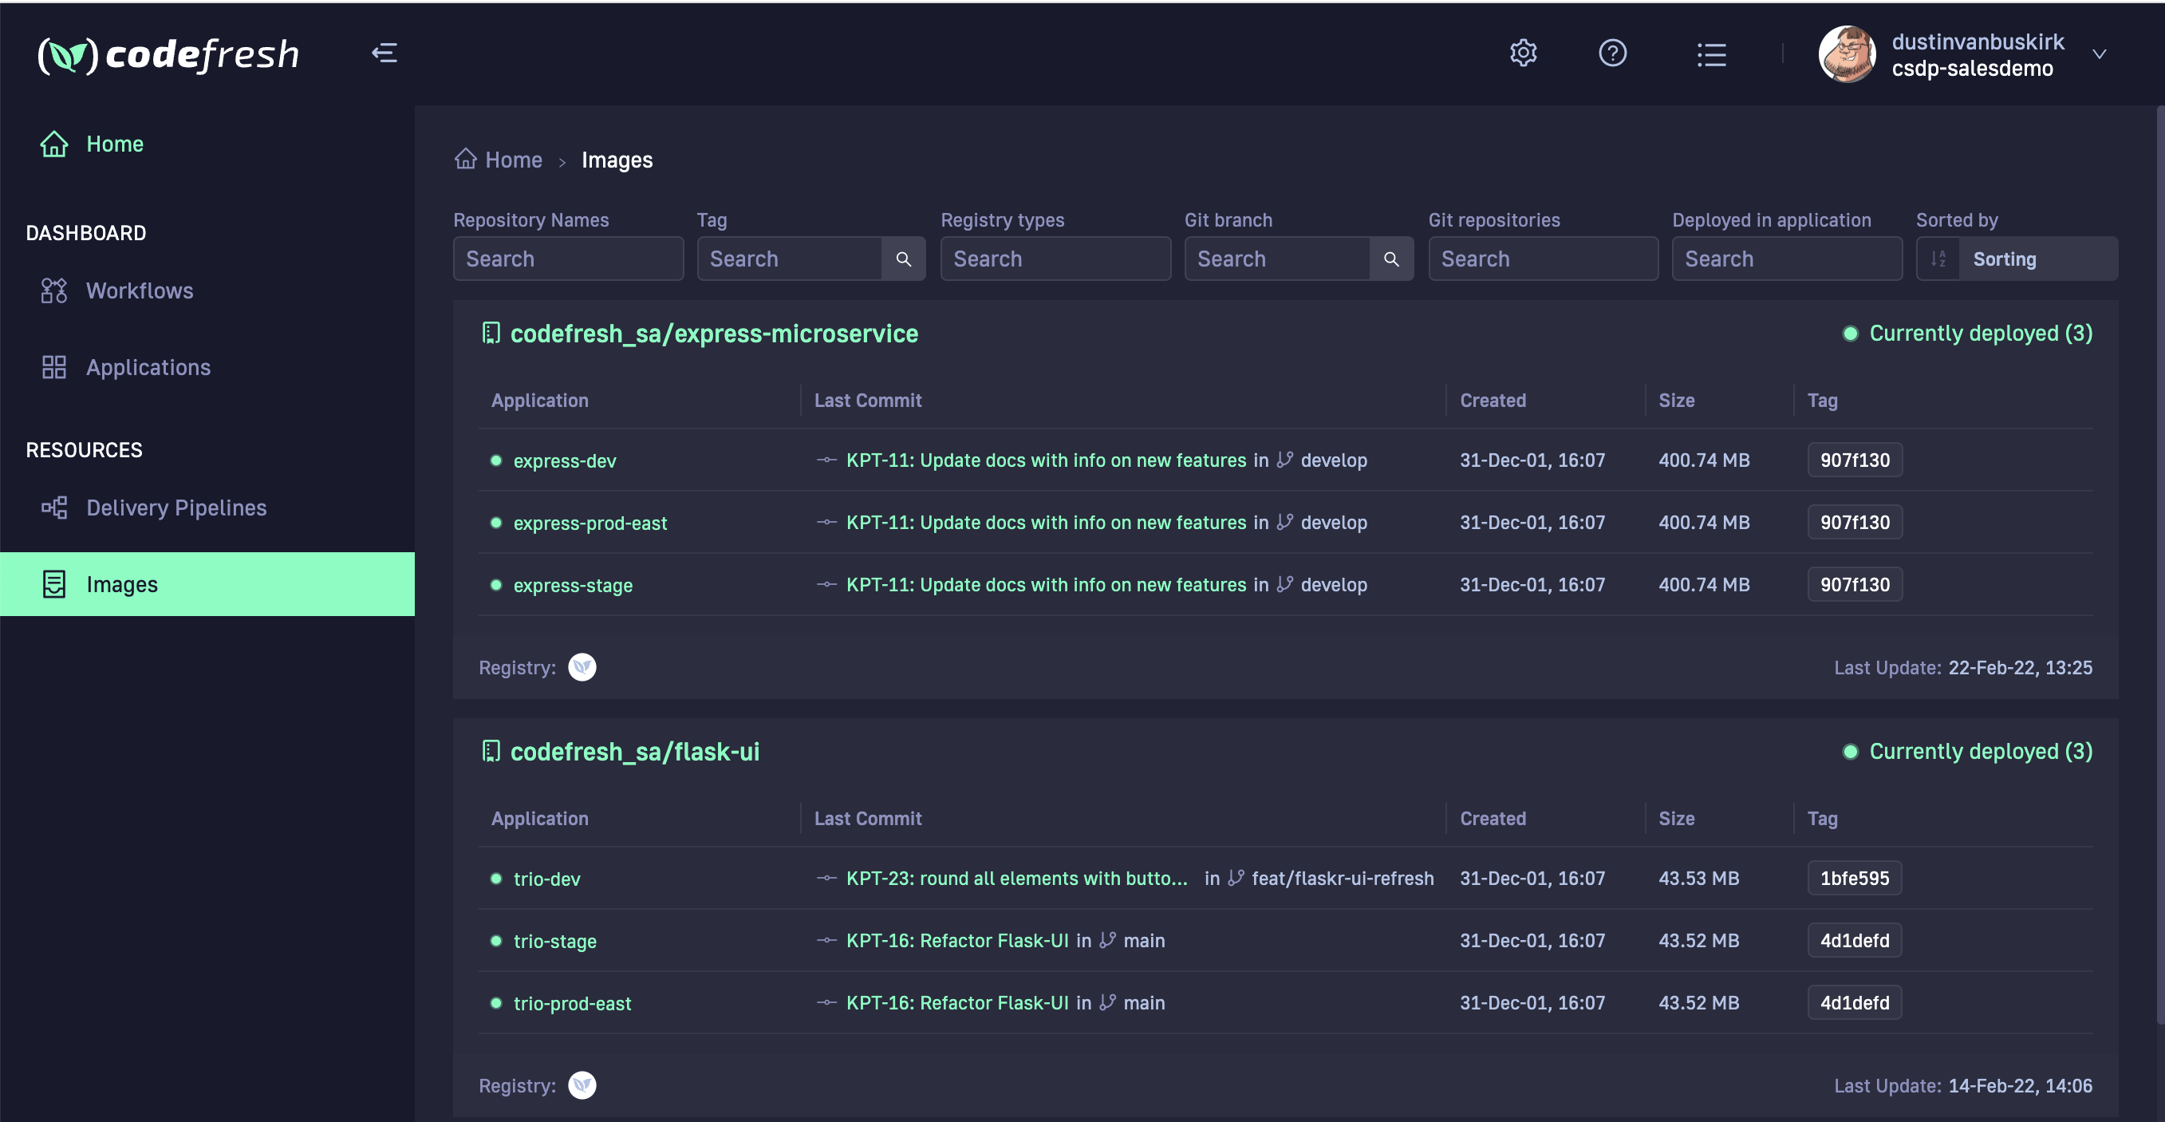Click the Codefresh logo
Screen dimensions: 2165x1122
click(x=168, y=56)
